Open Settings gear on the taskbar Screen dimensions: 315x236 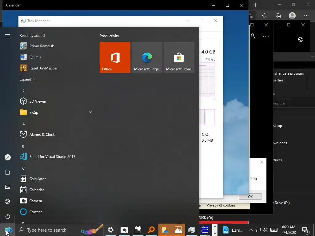(111, 230)
